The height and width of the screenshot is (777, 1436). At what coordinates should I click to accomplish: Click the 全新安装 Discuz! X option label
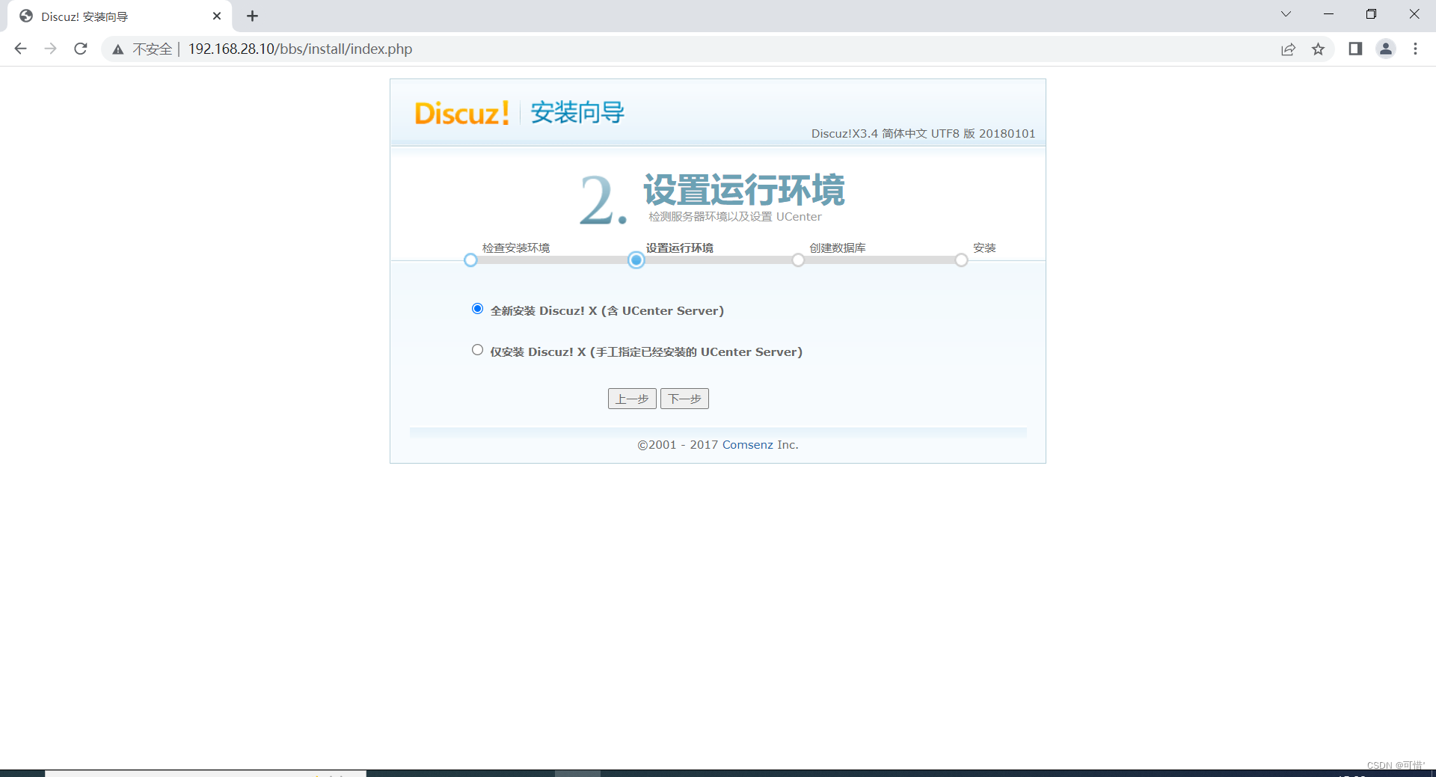click(x=607, y=310)
